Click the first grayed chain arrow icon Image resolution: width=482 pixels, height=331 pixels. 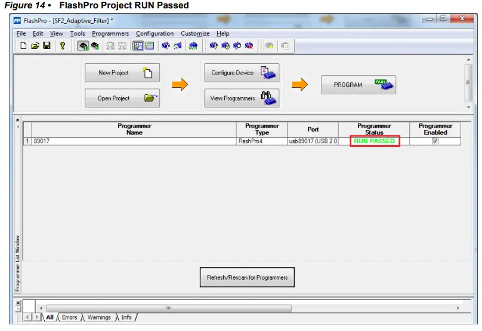110,46
